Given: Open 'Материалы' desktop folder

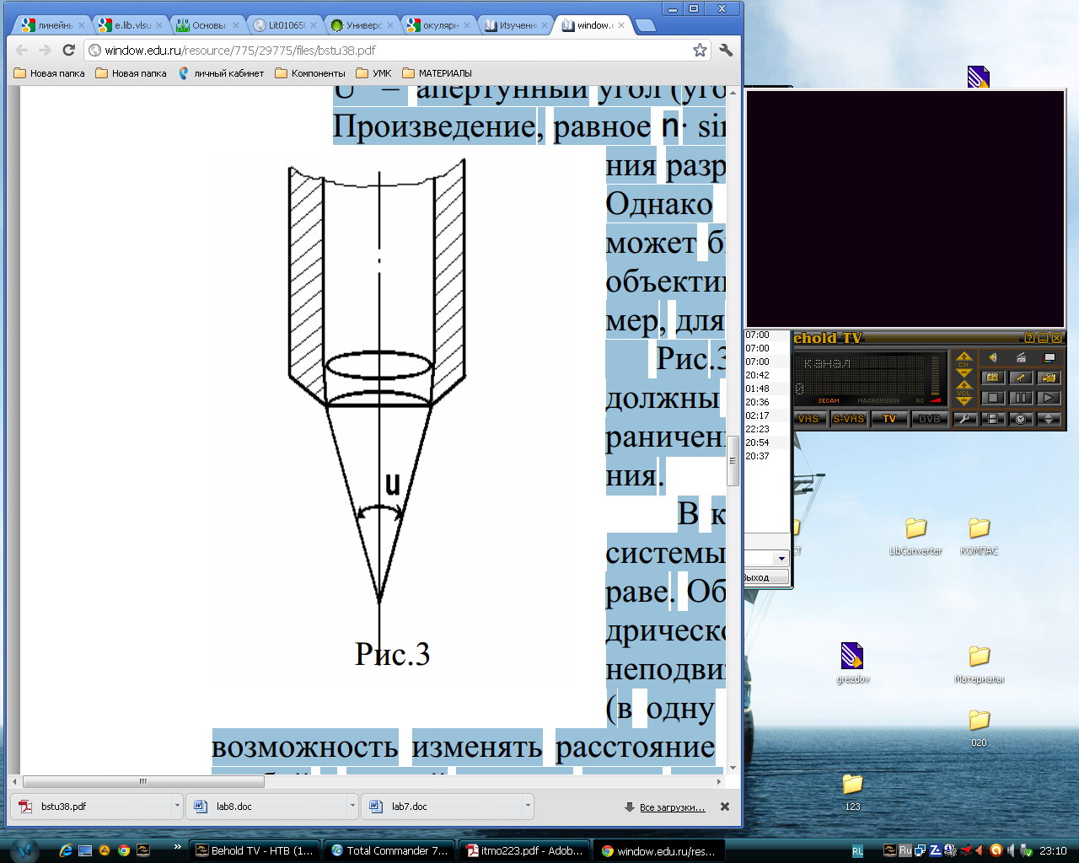Looking at the screenshot, I should point(979,664).
